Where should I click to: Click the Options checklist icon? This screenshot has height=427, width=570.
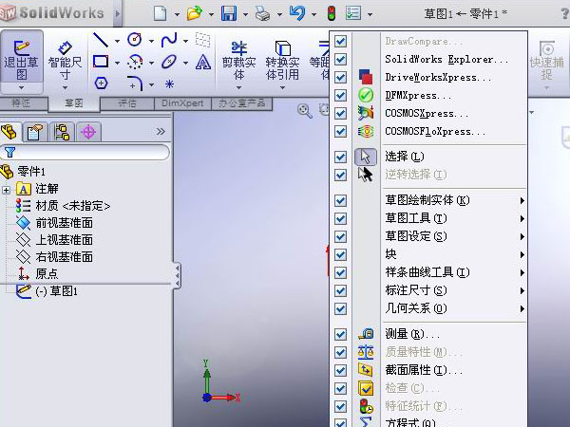353,13
